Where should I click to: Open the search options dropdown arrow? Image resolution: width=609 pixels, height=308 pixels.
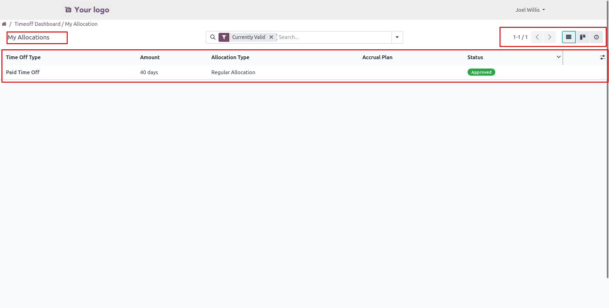pyautogui.click(x=398, y=37)
